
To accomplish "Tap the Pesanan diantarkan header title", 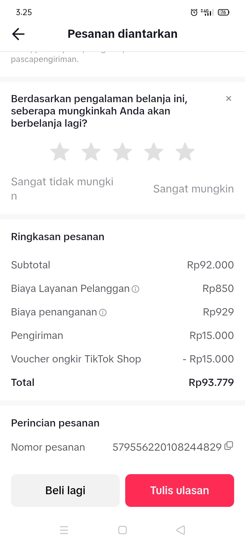I will click(x=122, y=34).
